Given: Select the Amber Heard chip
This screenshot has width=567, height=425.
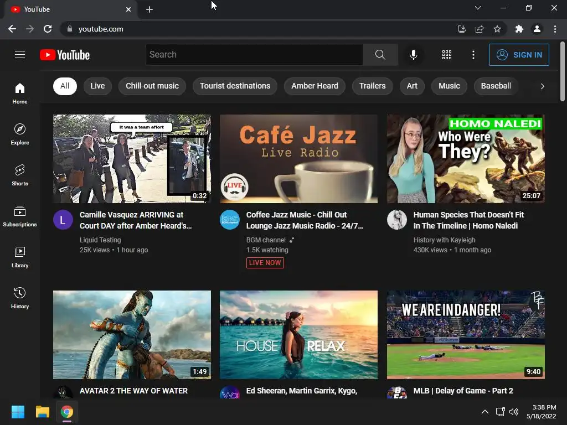Looking at the screenshot, I should point(315,86).
